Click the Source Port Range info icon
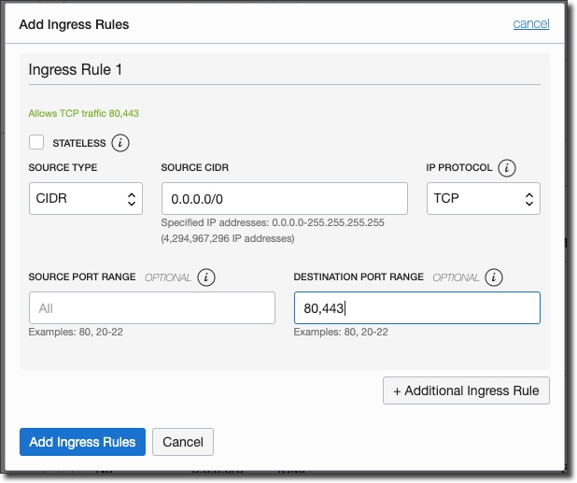 [x=206, y=277]
